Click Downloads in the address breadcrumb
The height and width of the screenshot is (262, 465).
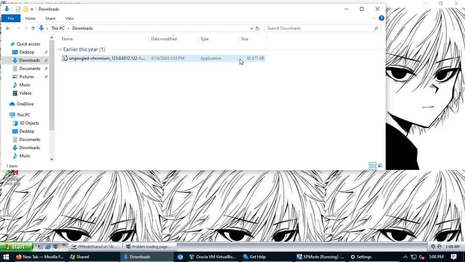[82, 28]
